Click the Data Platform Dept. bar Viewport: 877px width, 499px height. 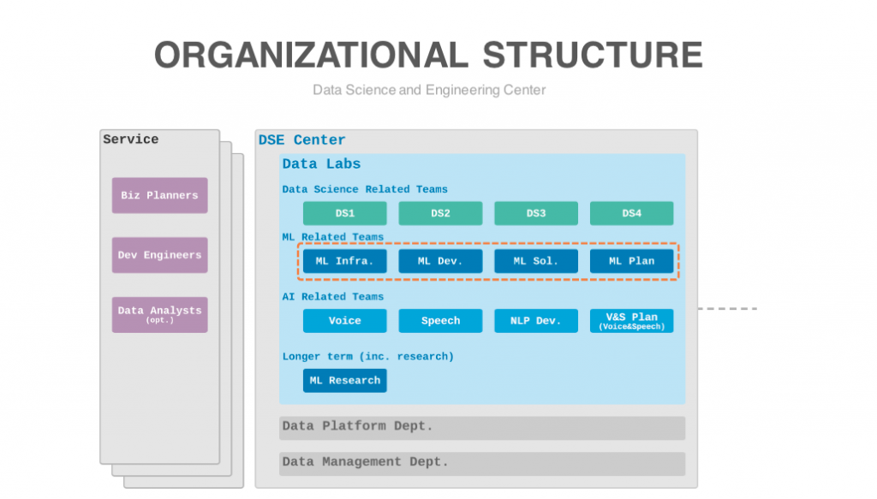pos(482,427)
